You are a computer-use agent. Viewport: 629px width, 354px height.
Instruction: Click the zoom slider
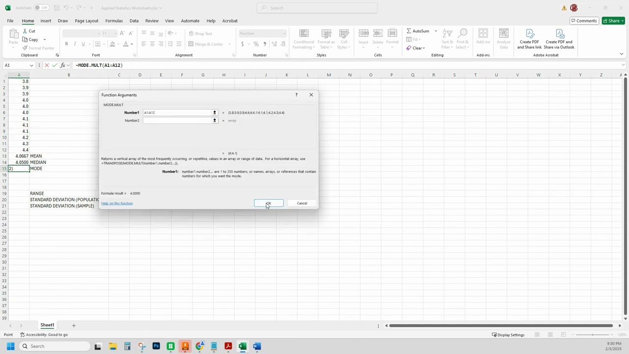coord(593,335)
